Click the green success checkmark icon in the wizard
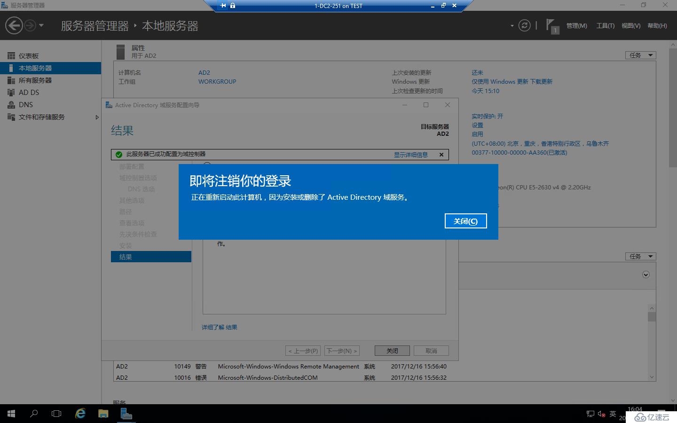 [x=119, y=154]
